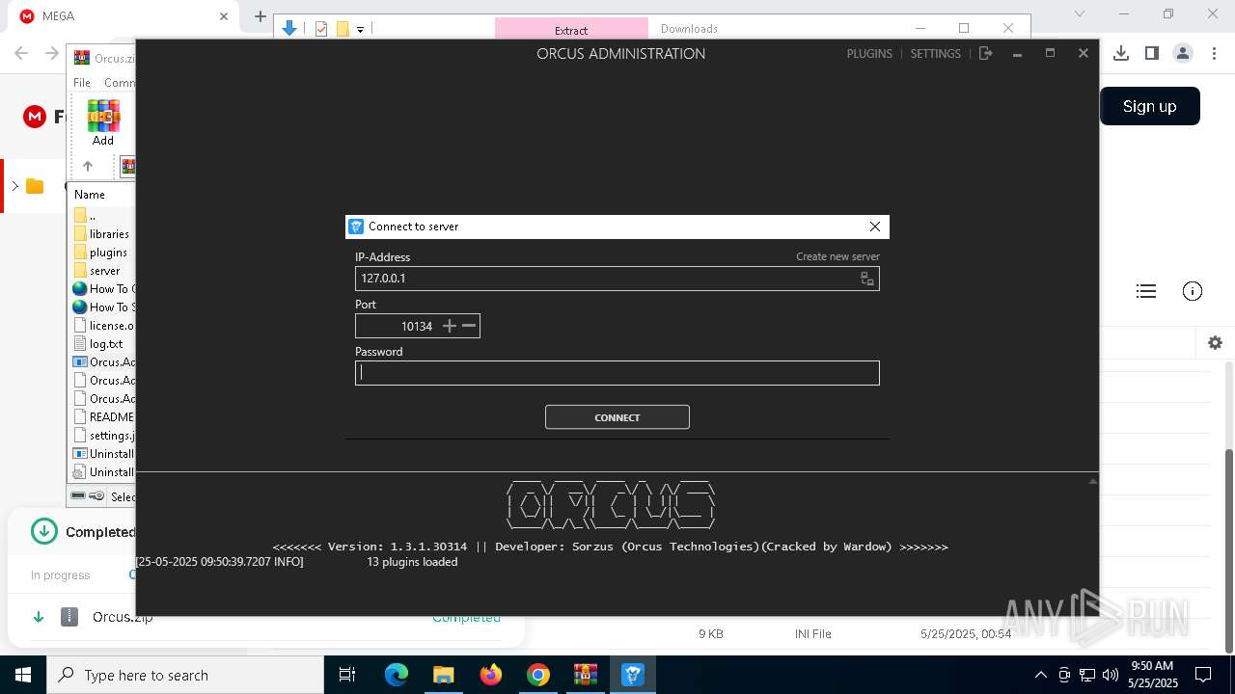Viewport: 1235px width, 694px height.
Task: Click the In progress tab in downloads
Action: (x=60, y=575)
